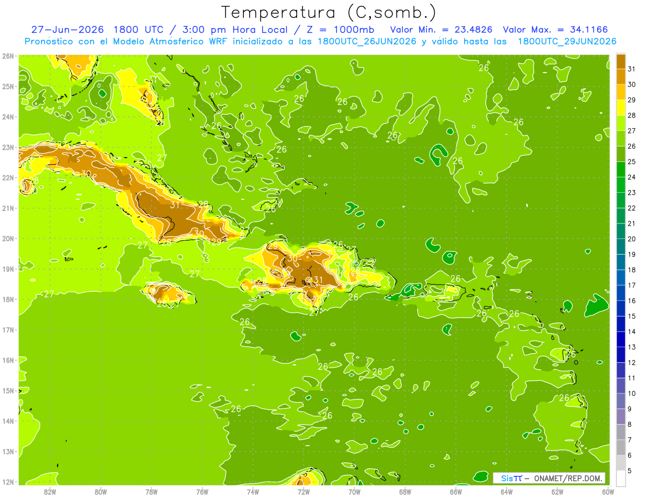Click the "5" label on the colorbar

(630, 471)
